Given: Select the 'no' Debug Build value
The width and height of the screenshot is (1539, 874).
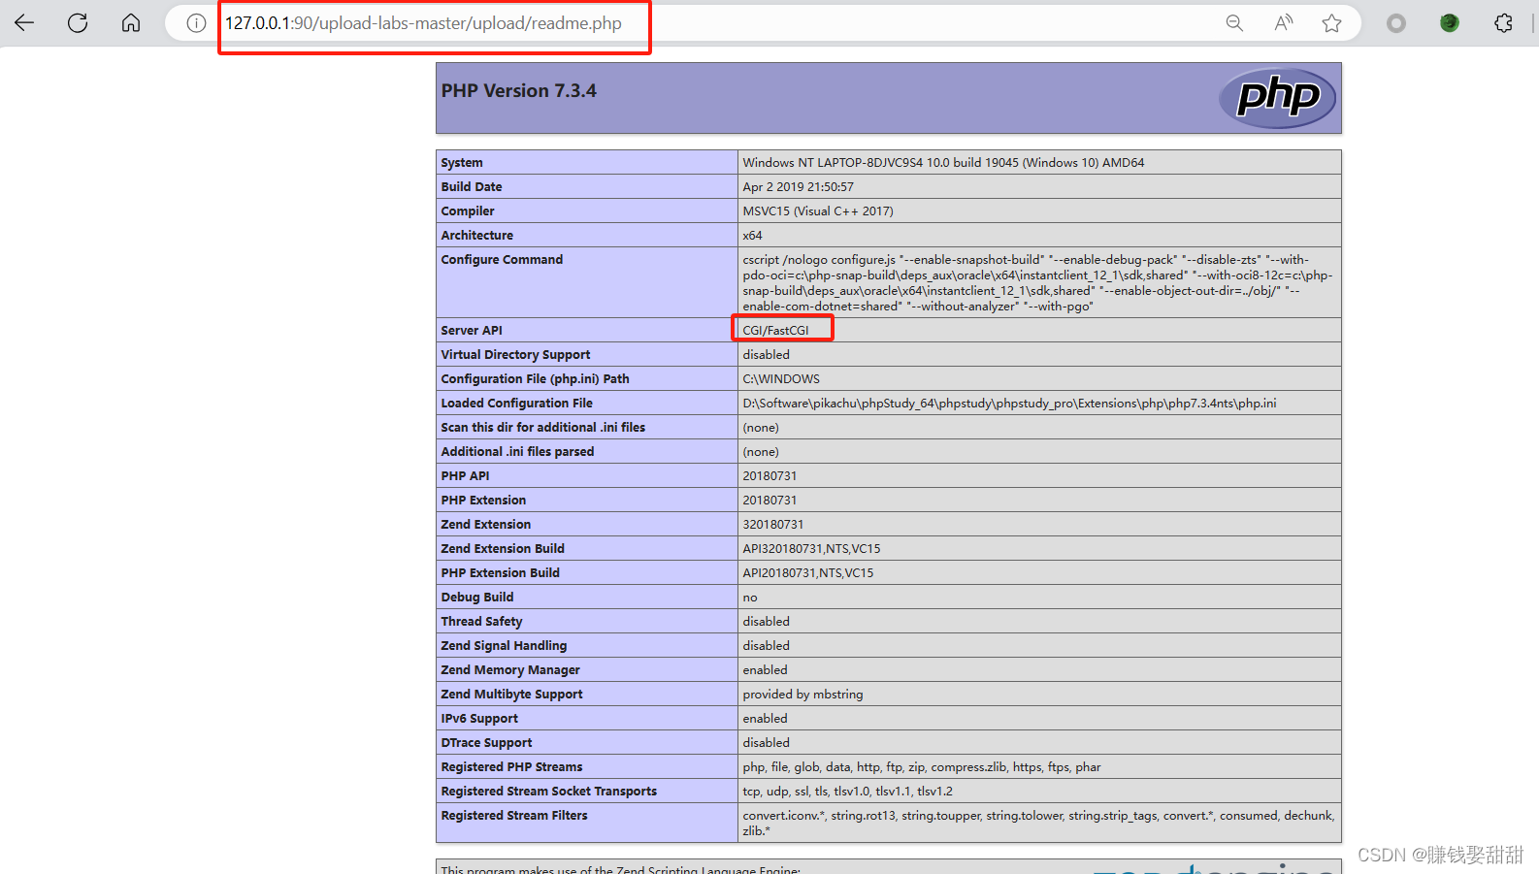Looking at the screenshot, I should click(x=750, y=598).
